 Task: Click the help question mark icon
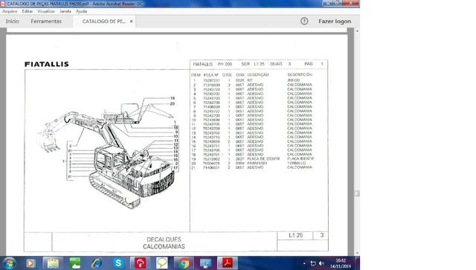[304, 21]
